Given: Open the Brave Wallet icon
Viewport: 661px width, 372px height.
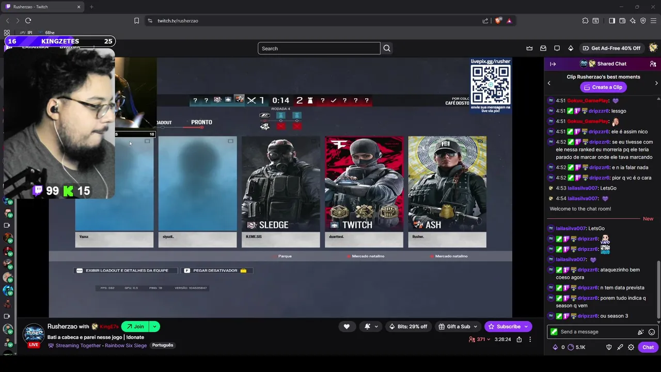Looking at the screenshot, I should pyautogui.click(x=622, y=21).
